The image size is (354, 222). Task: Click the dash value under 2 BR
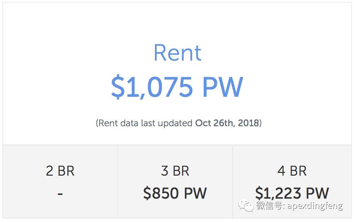60,194
